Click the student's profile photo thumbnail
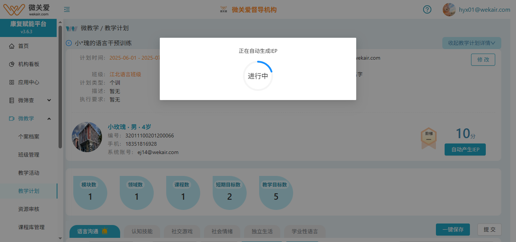Screen dimensions: 516x242 87,137
